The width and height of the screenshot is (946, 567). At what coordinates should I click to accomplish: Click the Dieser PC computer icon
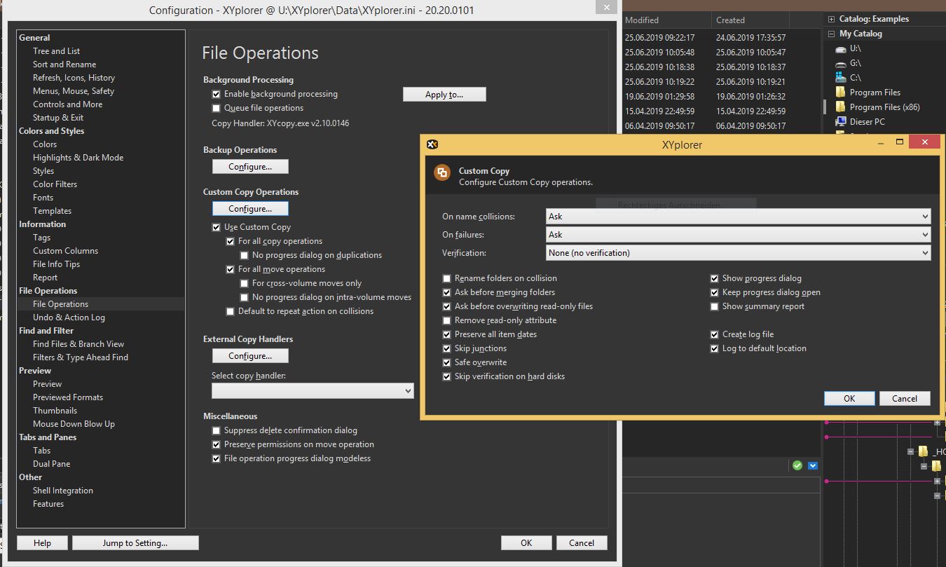click(x=841, y=122)
